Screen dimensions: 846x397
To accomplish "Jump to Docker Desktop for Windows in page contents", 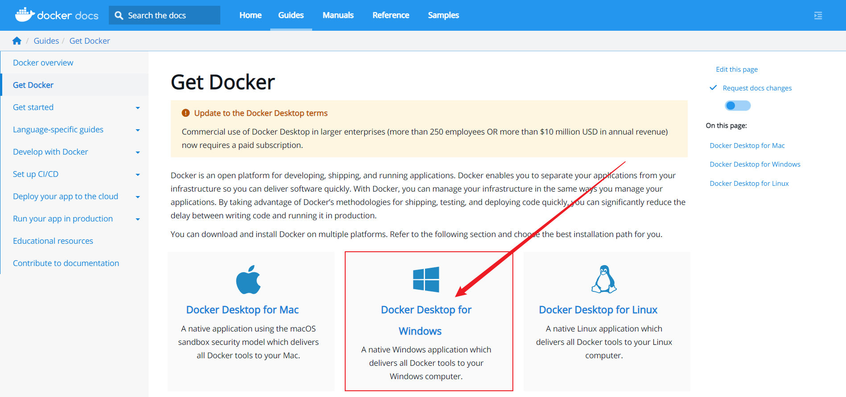I will [x=755, y=164].
